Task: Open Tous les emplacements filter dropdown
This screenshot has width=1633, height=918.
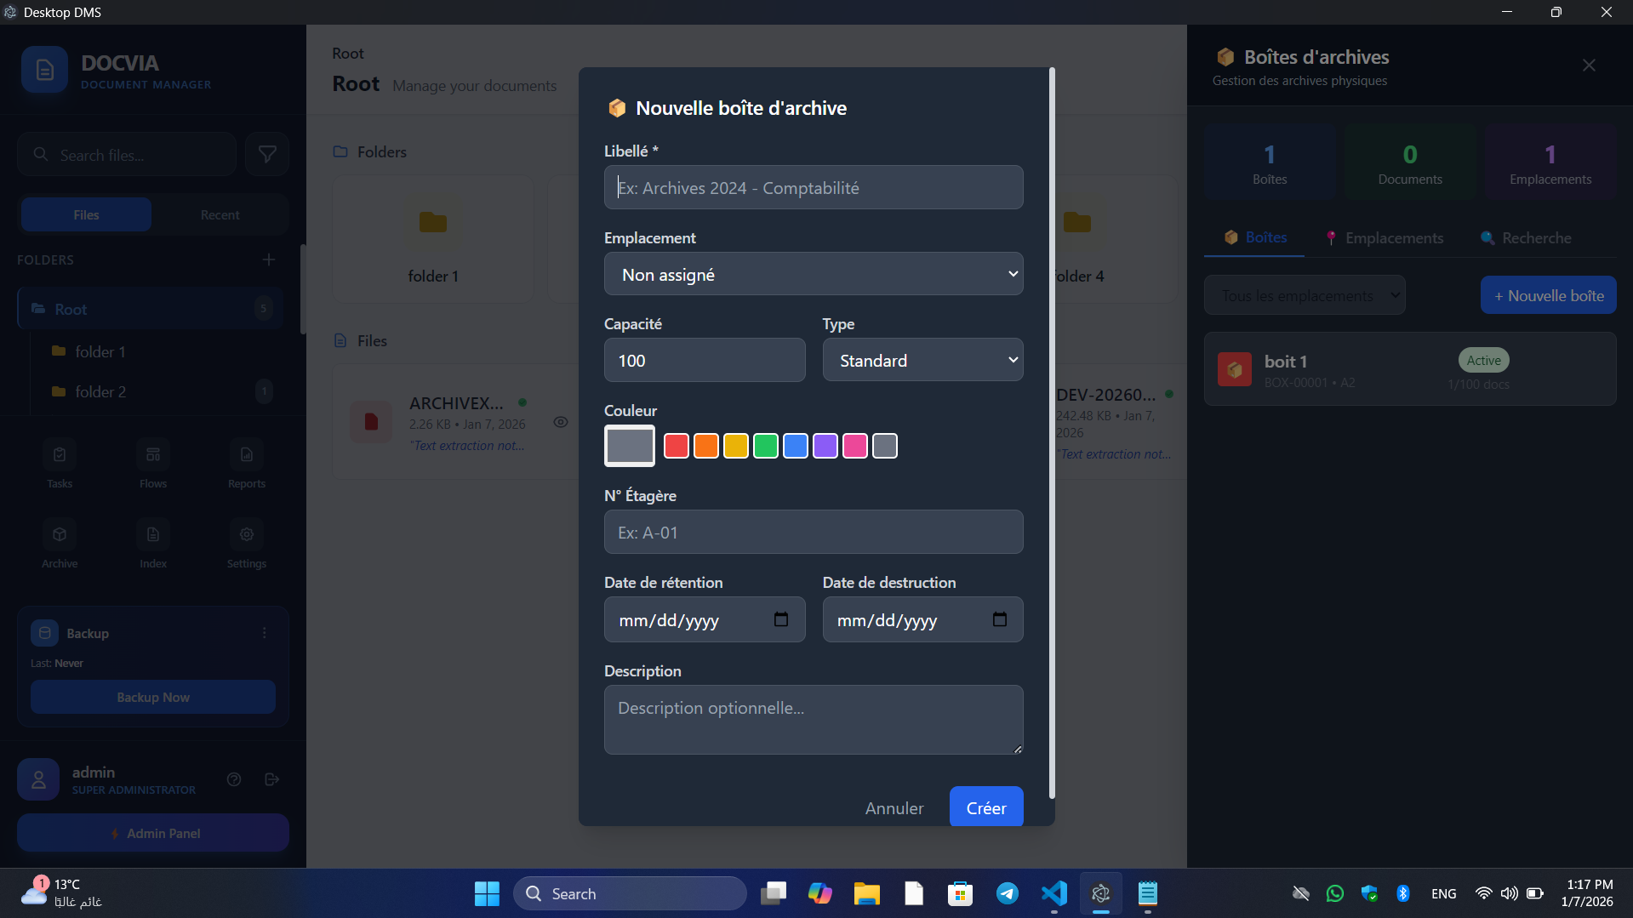Action: [1305, 295]
